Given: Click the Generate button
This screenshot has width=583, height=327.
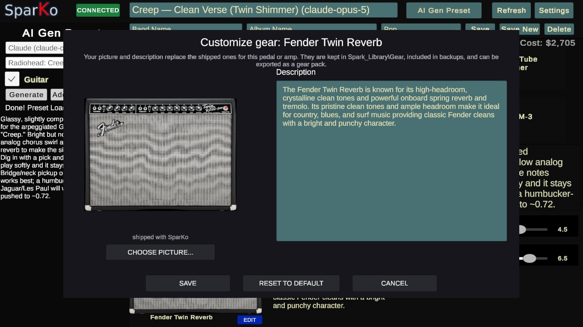Looking at the screenshot, I should 26,95.
